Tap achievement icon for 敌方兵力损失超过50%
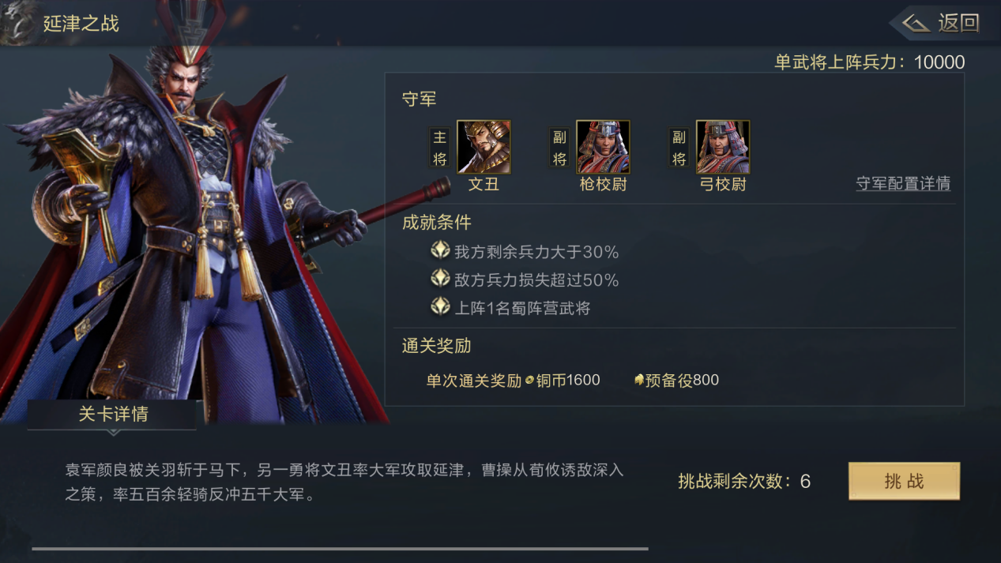The height and width of the screenshot is (563, 1001). point(440,279)
